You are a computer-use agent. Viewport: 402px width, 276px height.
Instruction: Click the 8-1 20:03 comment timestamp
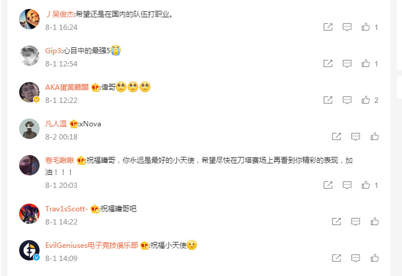click(61, 185)
